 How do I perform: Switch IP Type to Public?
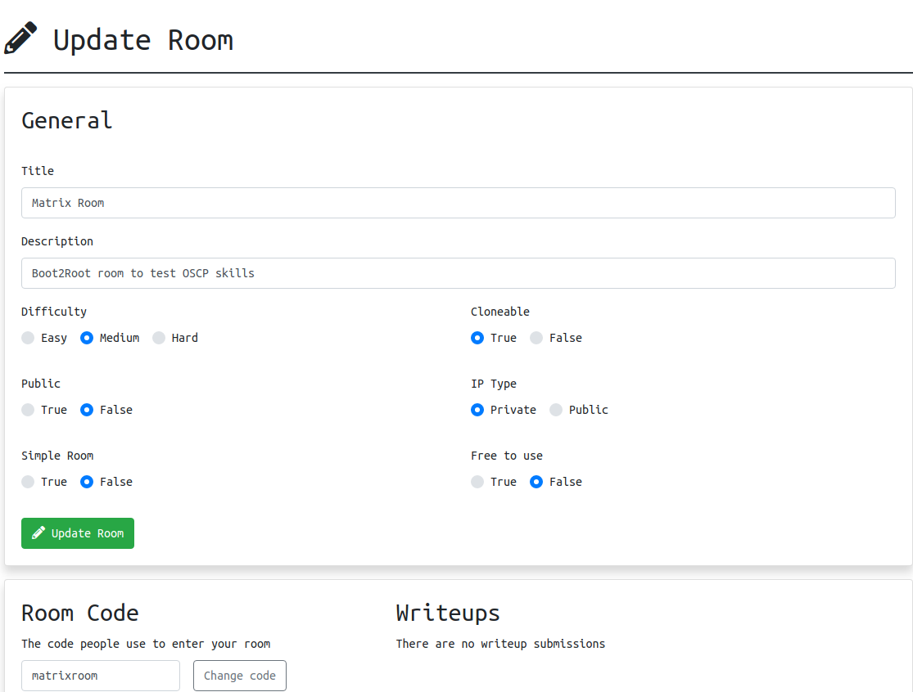point(556,410)
